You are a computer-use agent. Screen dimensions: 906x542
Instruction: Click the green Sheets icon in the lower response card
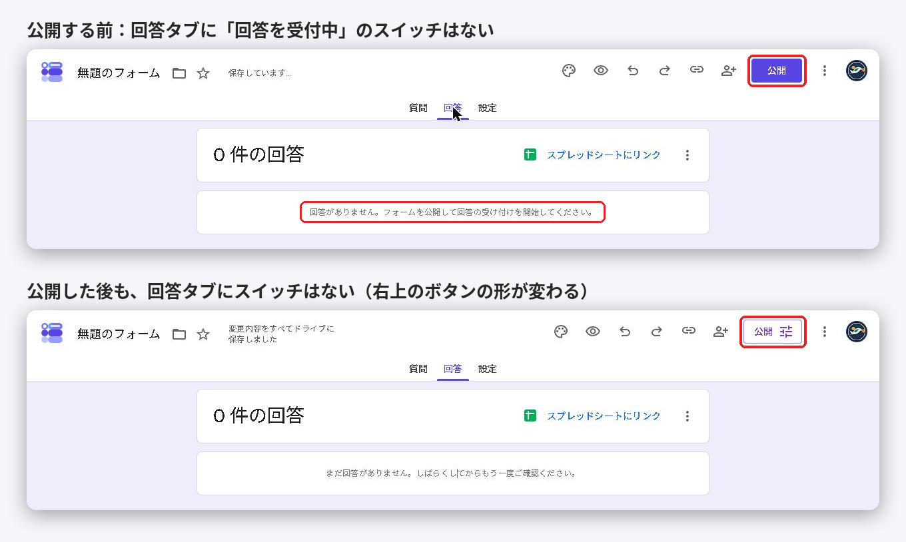[530, 416]
